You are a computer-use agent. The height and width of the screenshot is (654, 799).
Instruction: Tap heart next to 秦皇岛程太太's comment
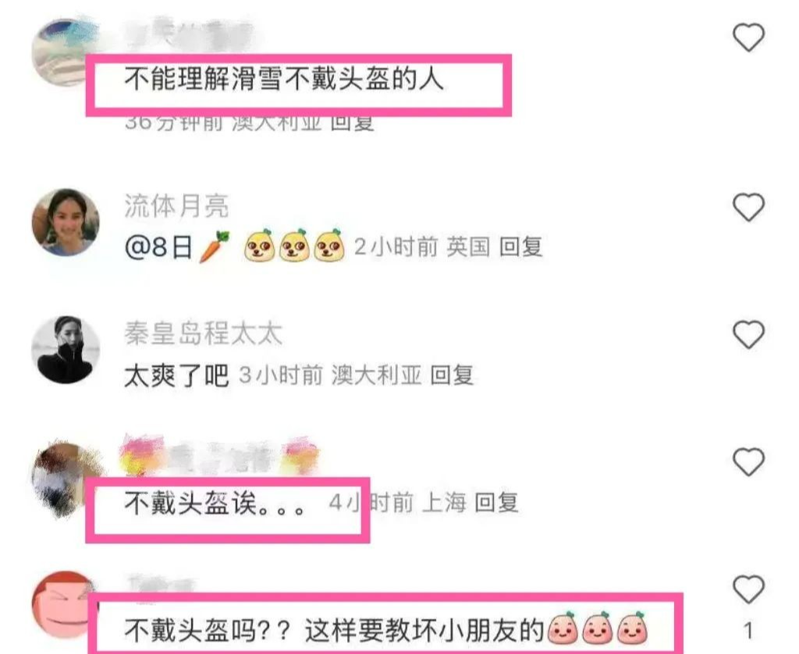(748, 334)
